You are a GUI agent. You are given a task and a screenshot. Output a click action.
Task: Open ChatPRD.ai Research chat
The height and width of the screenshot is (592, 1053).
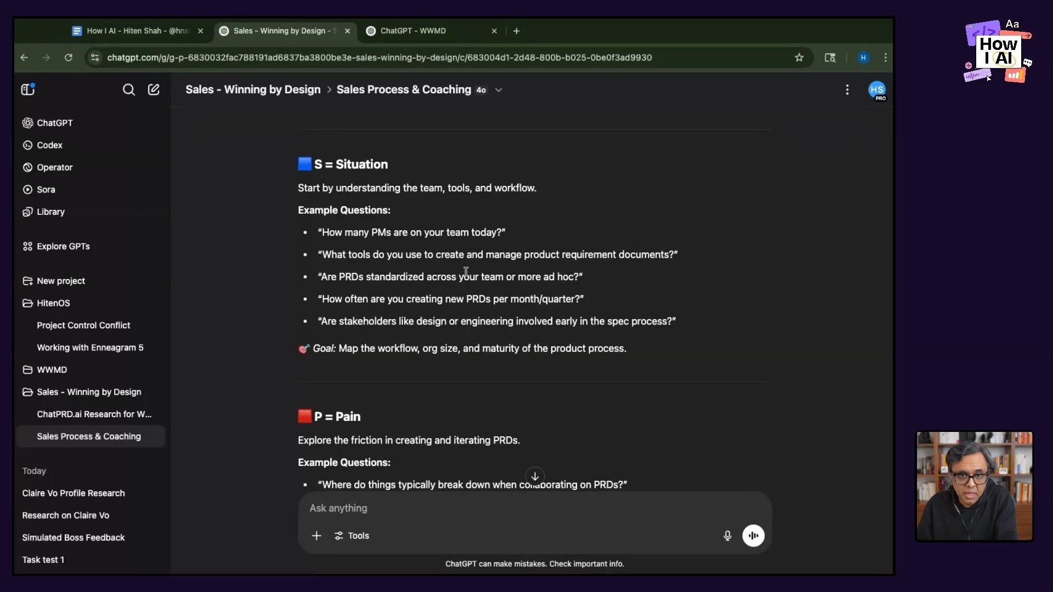[94, 414]
